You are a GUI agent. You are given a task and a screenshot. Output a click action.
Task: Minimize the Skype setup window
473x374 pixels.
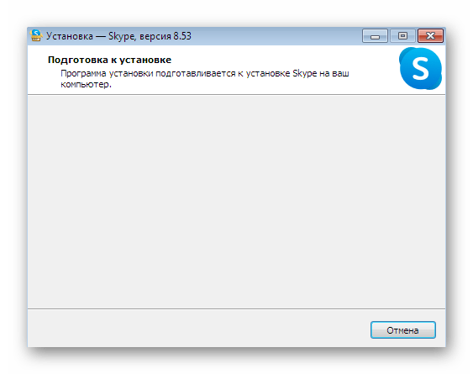tap(375, 36)
